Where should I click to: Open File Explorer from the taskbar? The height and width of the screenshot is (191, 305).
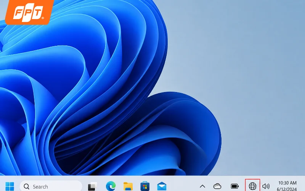(x=128, y=186)
